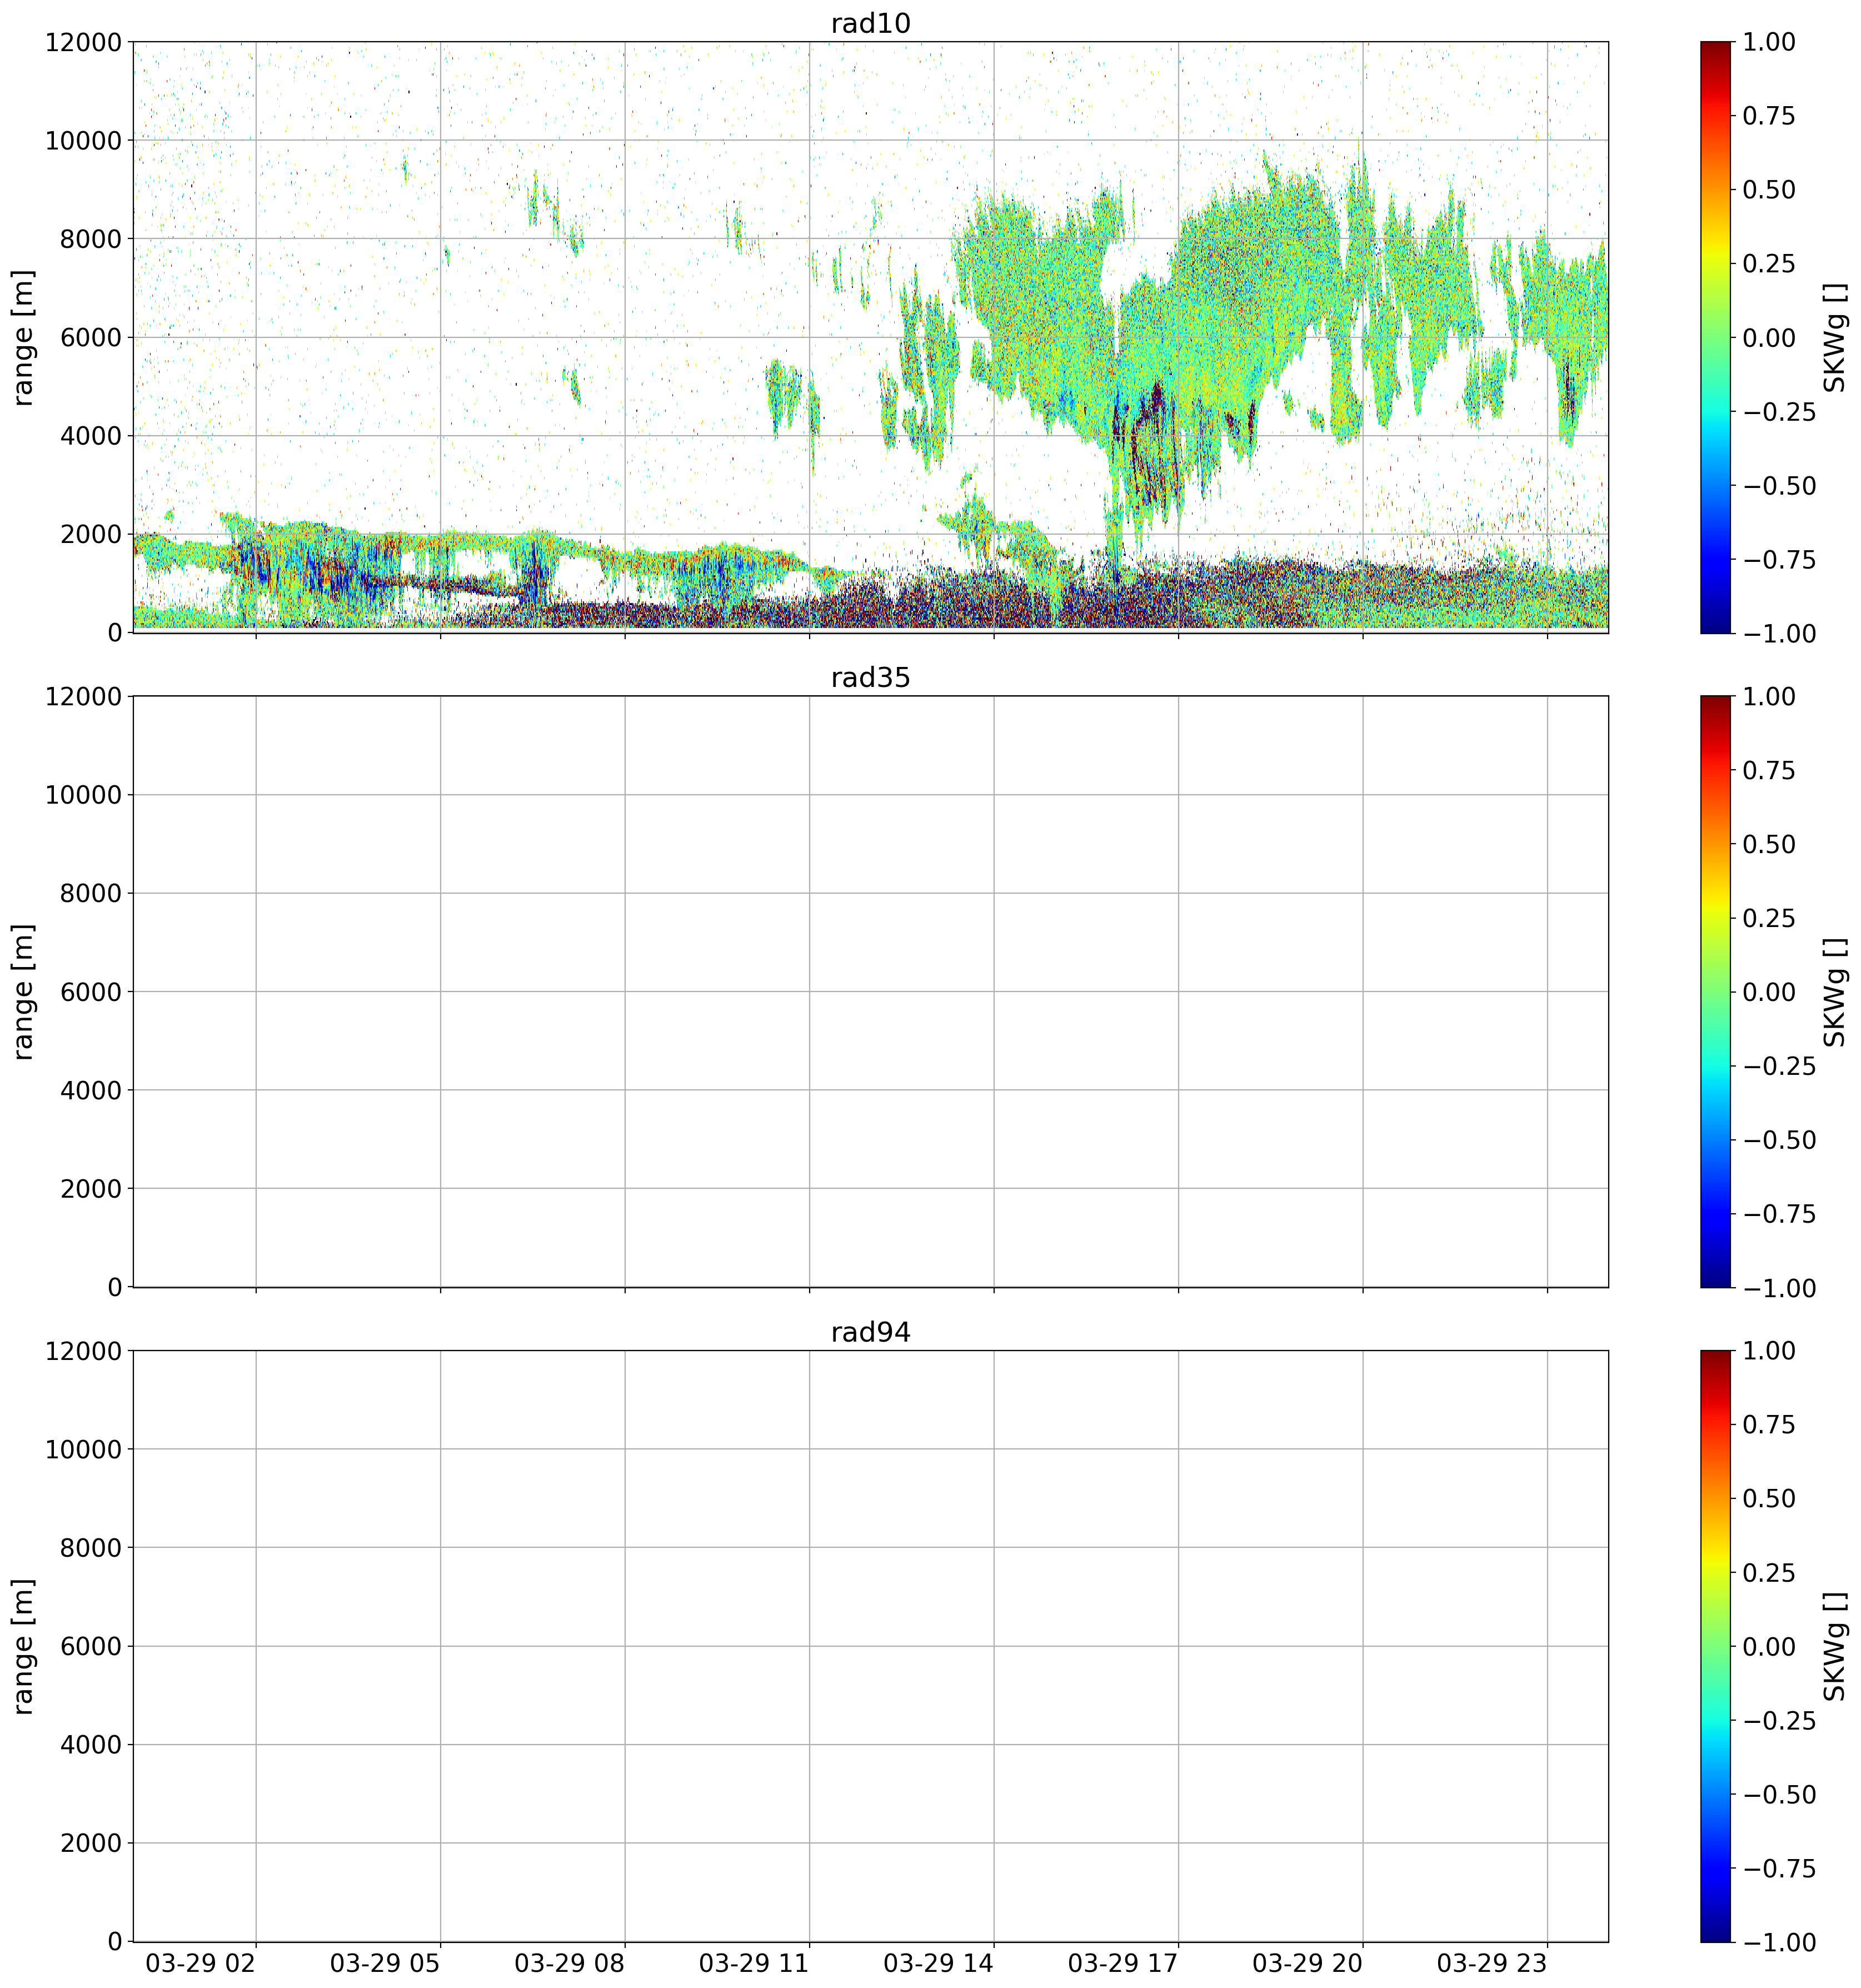Viewport: 1861px width, 1988px height.
Task: Click the 0.00 value on rad10 colorbar
Action: 1769,337
